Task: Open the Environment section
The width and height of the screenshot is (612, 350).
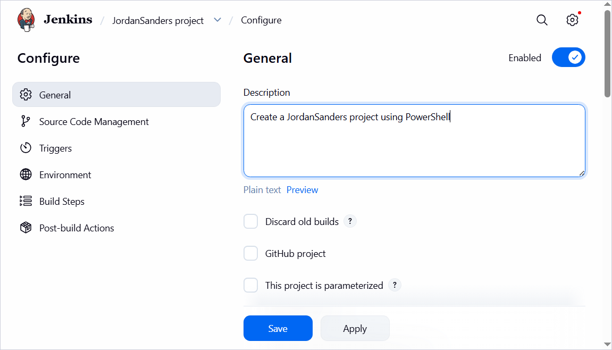Action: click(x=116, y=174)
